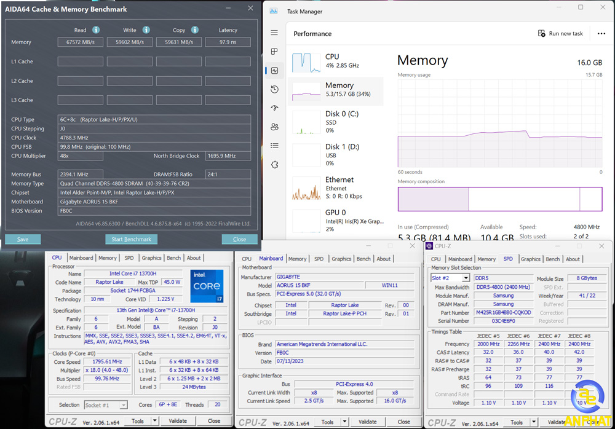Select the Memory entry in the Performance list
Image resolution: width=615 pixels, height=429 pixels.
[x=336, y=91]
